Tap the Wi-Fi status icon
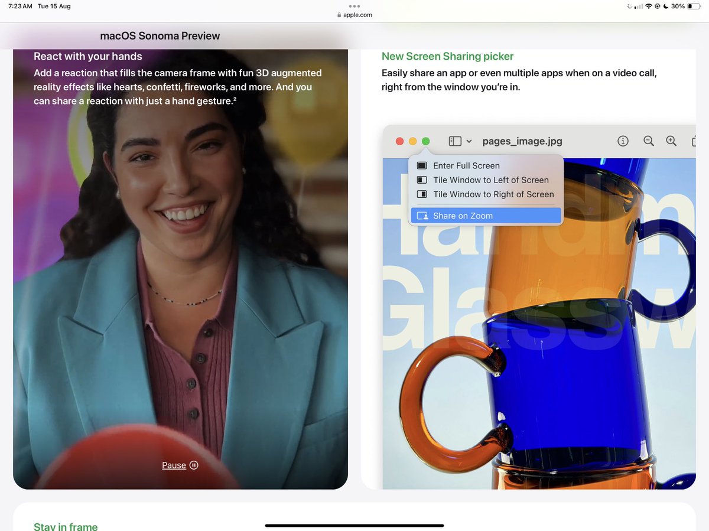The image size is (709, 531). pyautogui.click(x=648, y=6)
